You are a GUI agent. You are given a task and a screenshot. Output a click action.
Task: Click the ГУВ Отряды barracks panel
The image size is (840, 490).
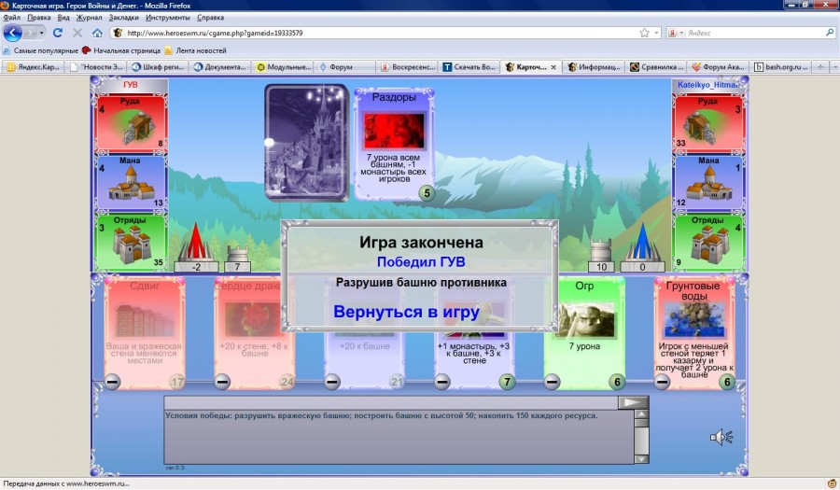[131, 242]
